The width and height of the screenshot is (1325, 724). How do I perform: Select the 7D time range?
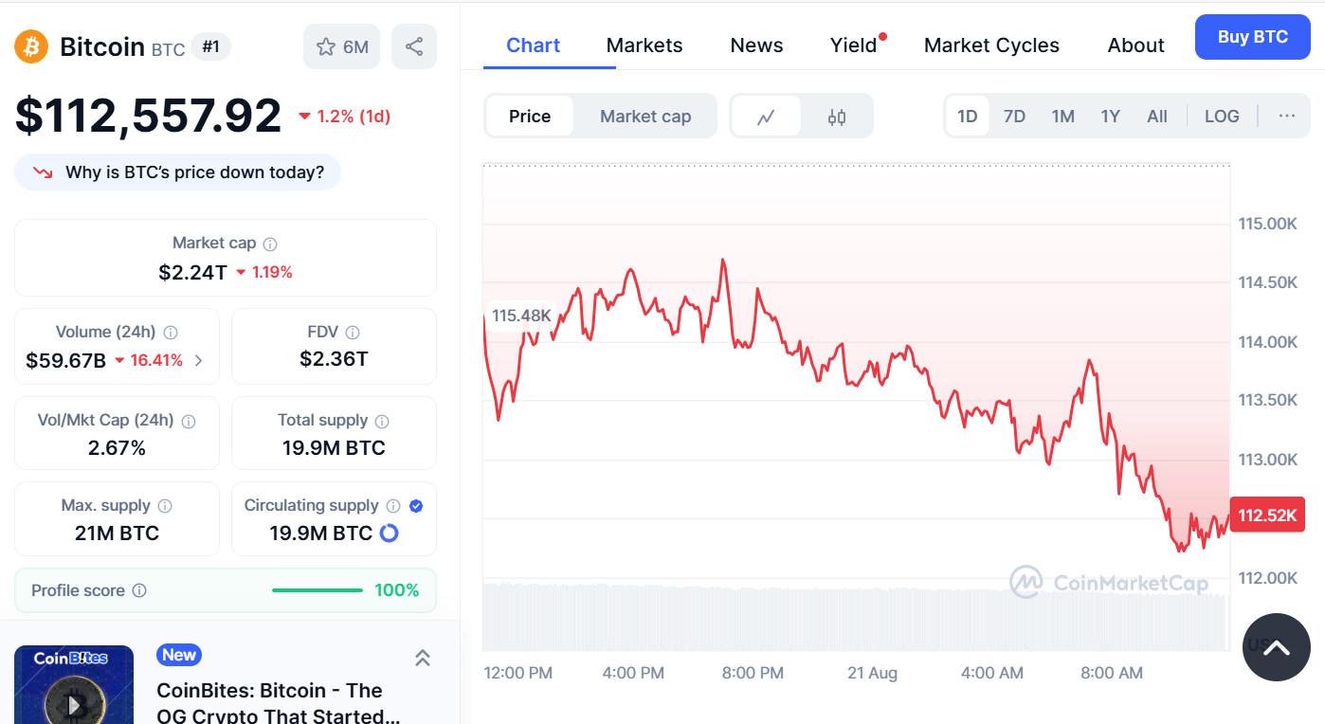click(1014, 117)
